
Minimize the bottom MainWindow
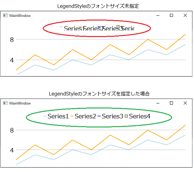click(x=158, y=103)
